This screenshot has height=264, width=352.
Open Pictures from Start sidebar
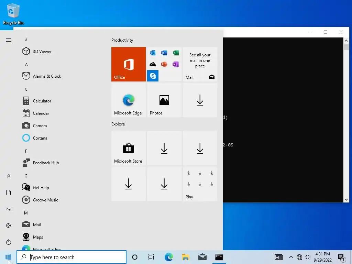click(x=9, y=209)
